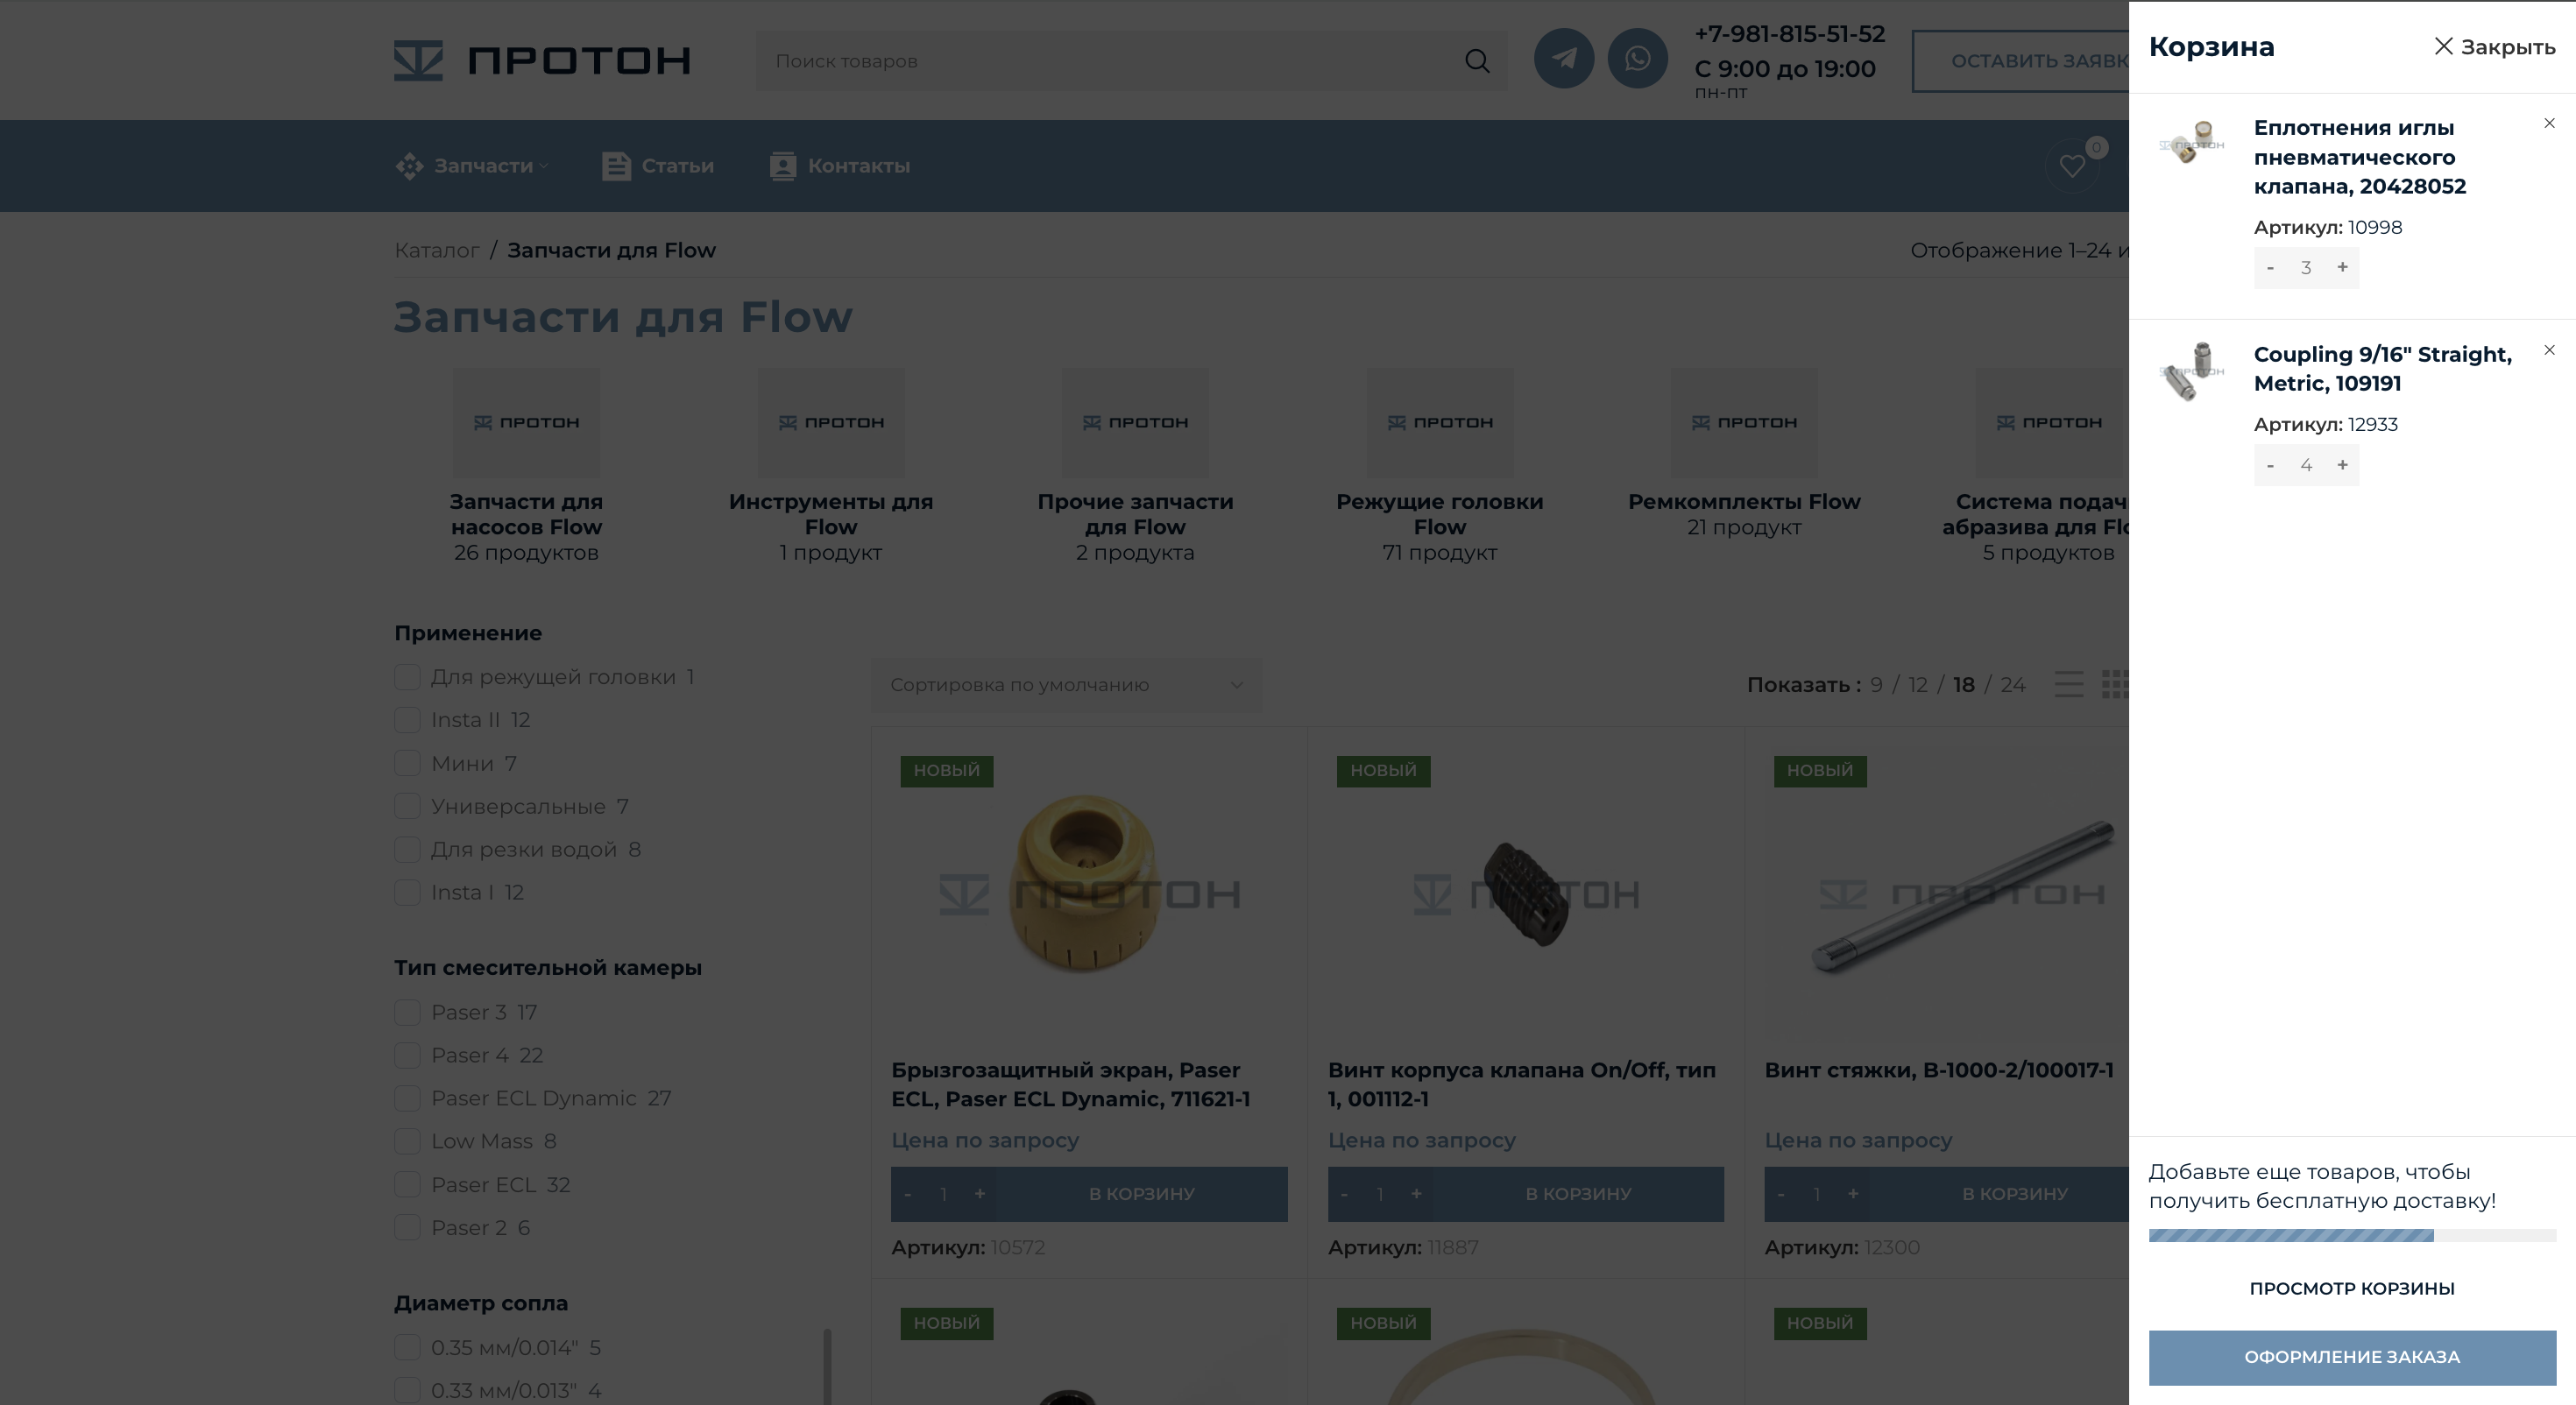Check Insta I filter

coord(407,892)
